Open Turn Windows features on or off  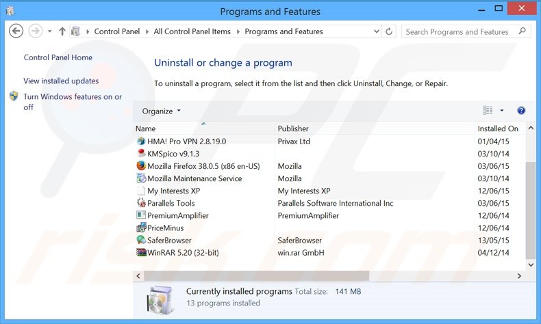[73, 102]
